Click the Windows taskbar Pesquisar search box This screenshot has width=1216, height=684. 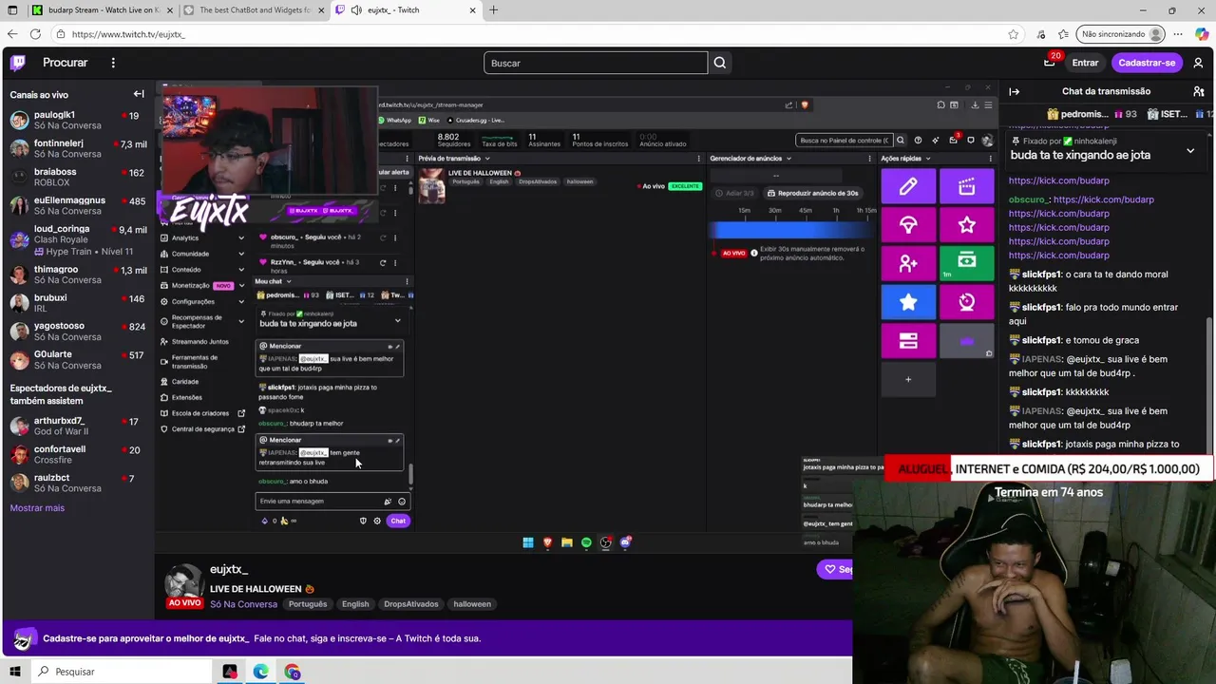click(120, 672)
